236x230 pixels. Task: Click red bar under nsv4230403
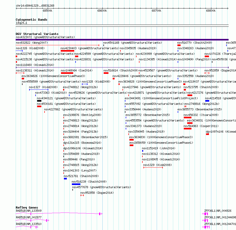(x=67, y=51)
